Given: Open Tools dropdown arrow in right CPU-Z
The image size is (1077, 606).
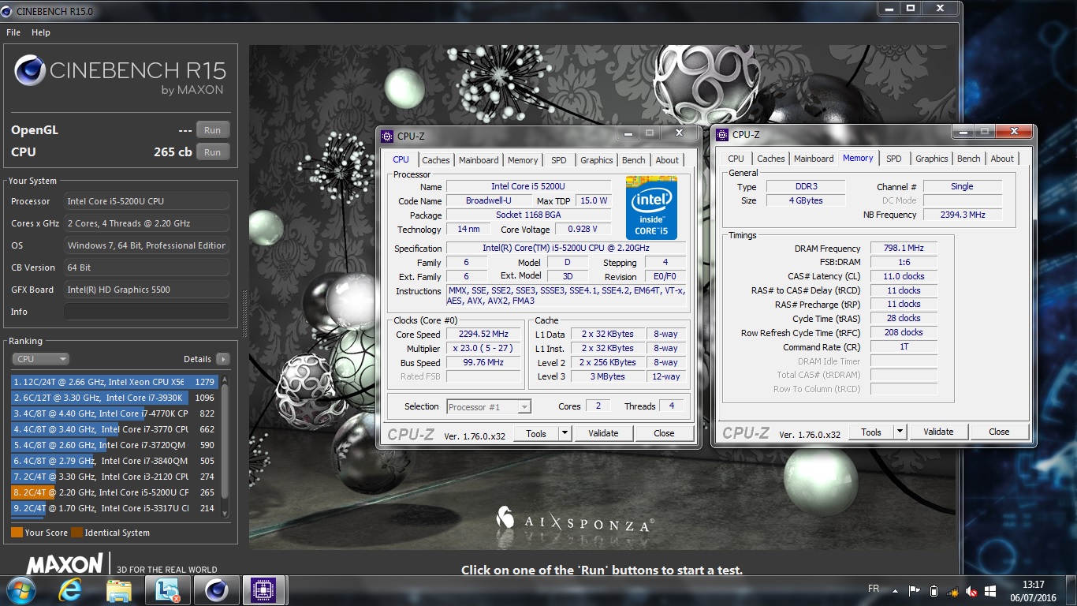Looking at the screenshot, I should pyautogui.click(x=900, y=432).
